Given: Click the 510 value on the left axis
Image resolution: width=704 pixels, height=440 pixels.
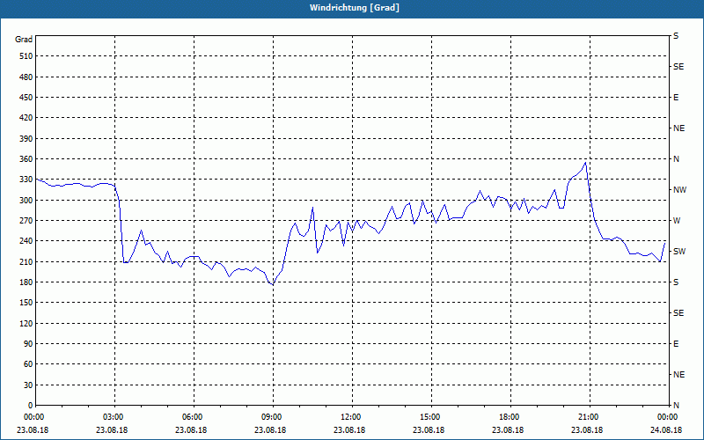Looking at the screenshot, I should click(26, 56).
